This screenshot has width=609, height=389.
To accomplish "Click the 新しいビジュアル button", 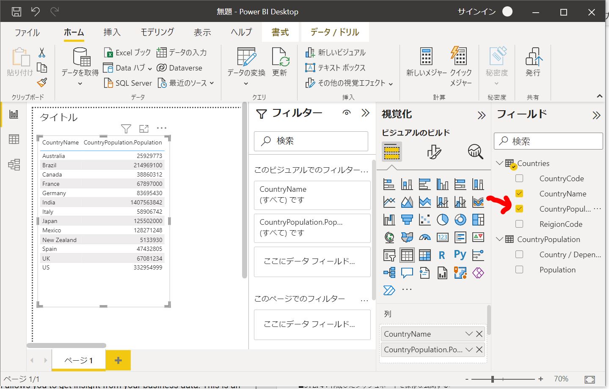I will 335,52.
